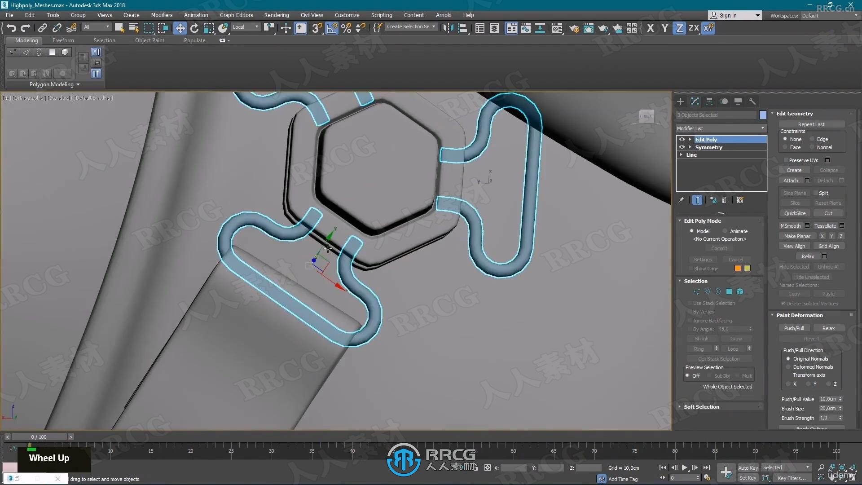This screenshot has width=862, height=485.
Task: Click the Polygon selection mode icon
Action: (730, 291)
